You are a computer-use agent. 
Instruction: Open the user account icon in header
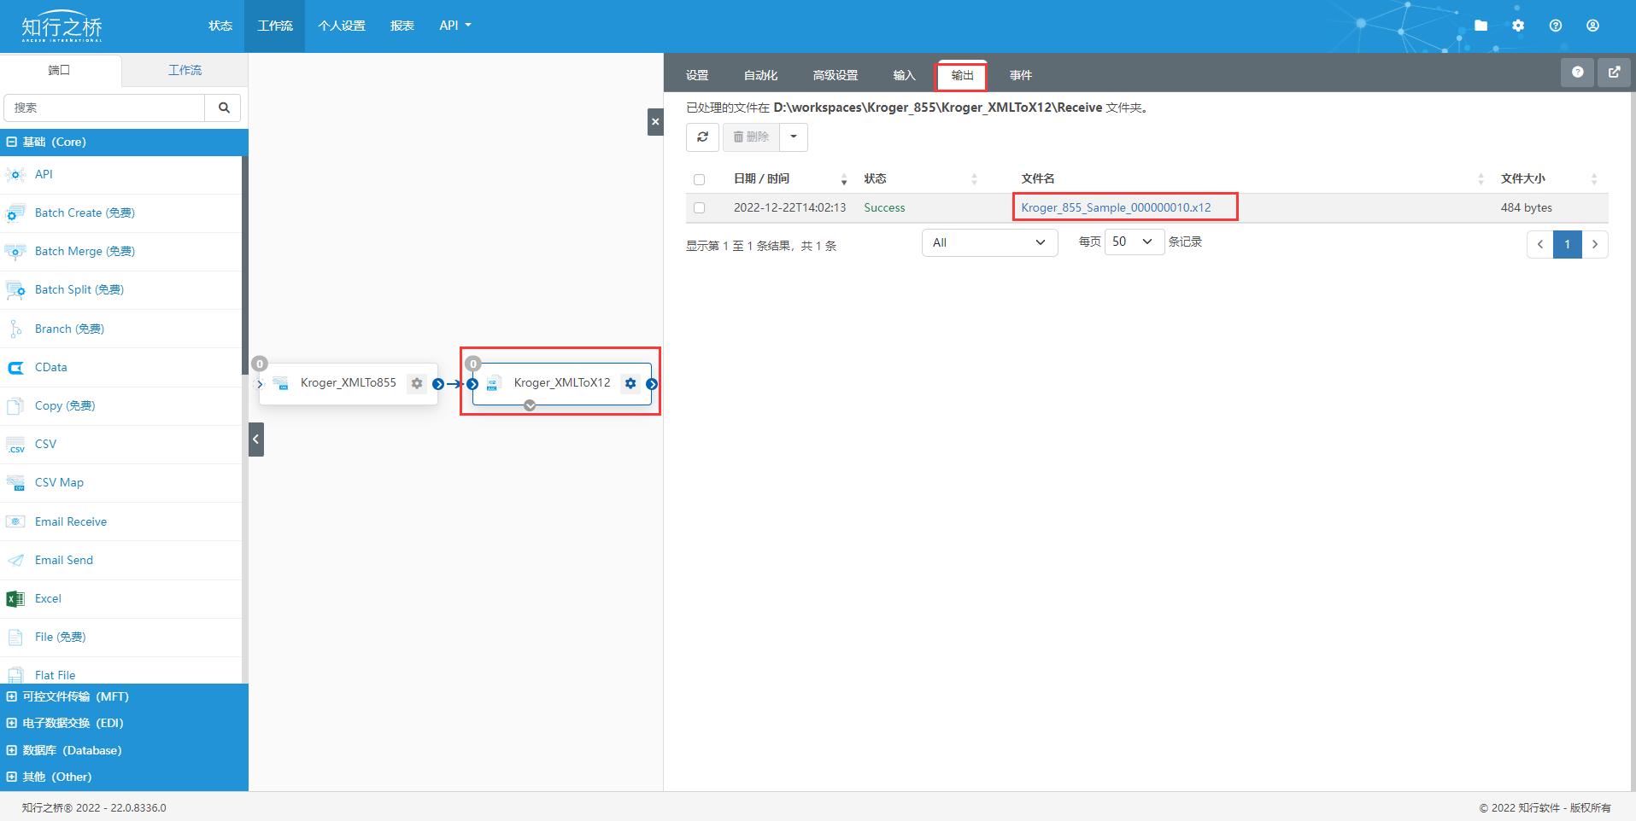tap(1592, 26)
